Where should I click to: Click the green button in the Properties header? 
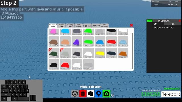point(150,21)
